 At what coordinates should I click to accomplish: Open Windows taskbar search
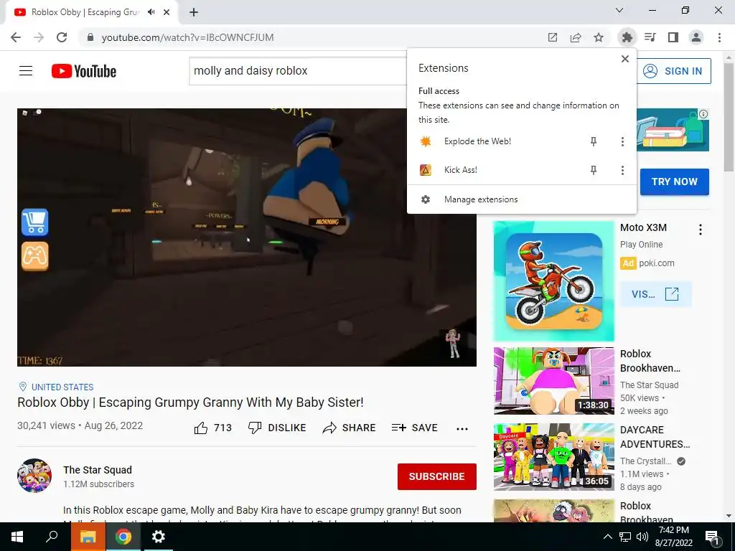click(52, 537)
